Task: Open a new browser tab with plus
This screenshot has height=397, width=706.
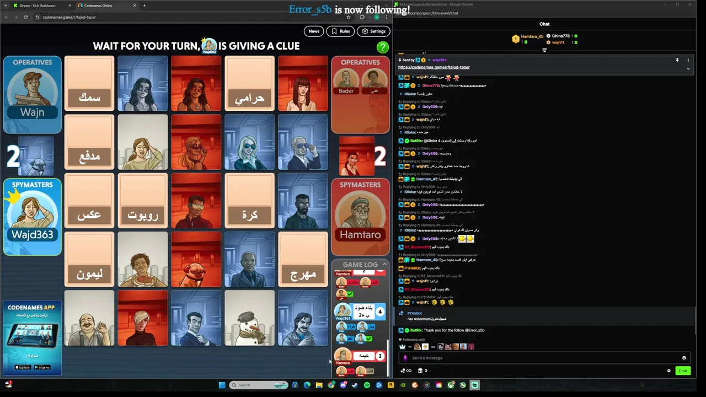Action: 145,6
